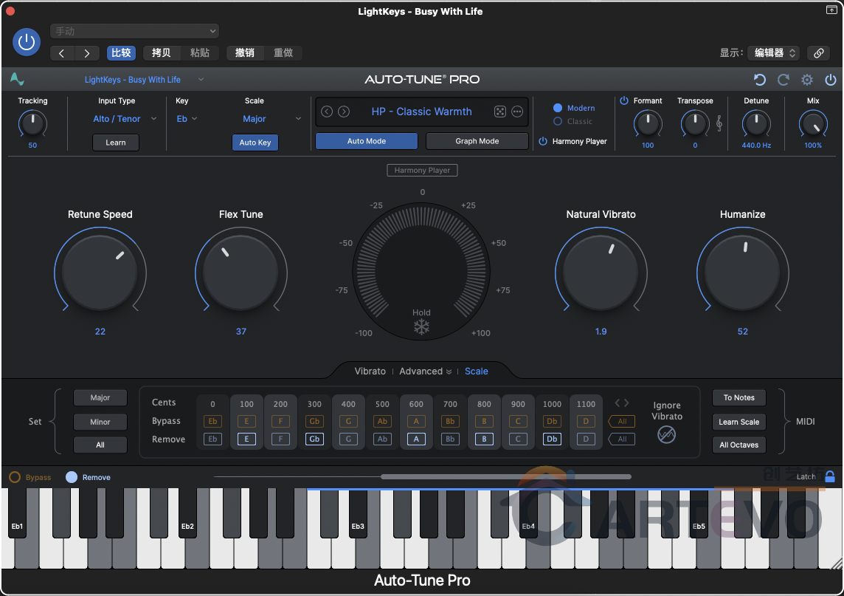The image size is (844, 596).
Task: Randomize presets using the dice icon
Action: (500, 112)
